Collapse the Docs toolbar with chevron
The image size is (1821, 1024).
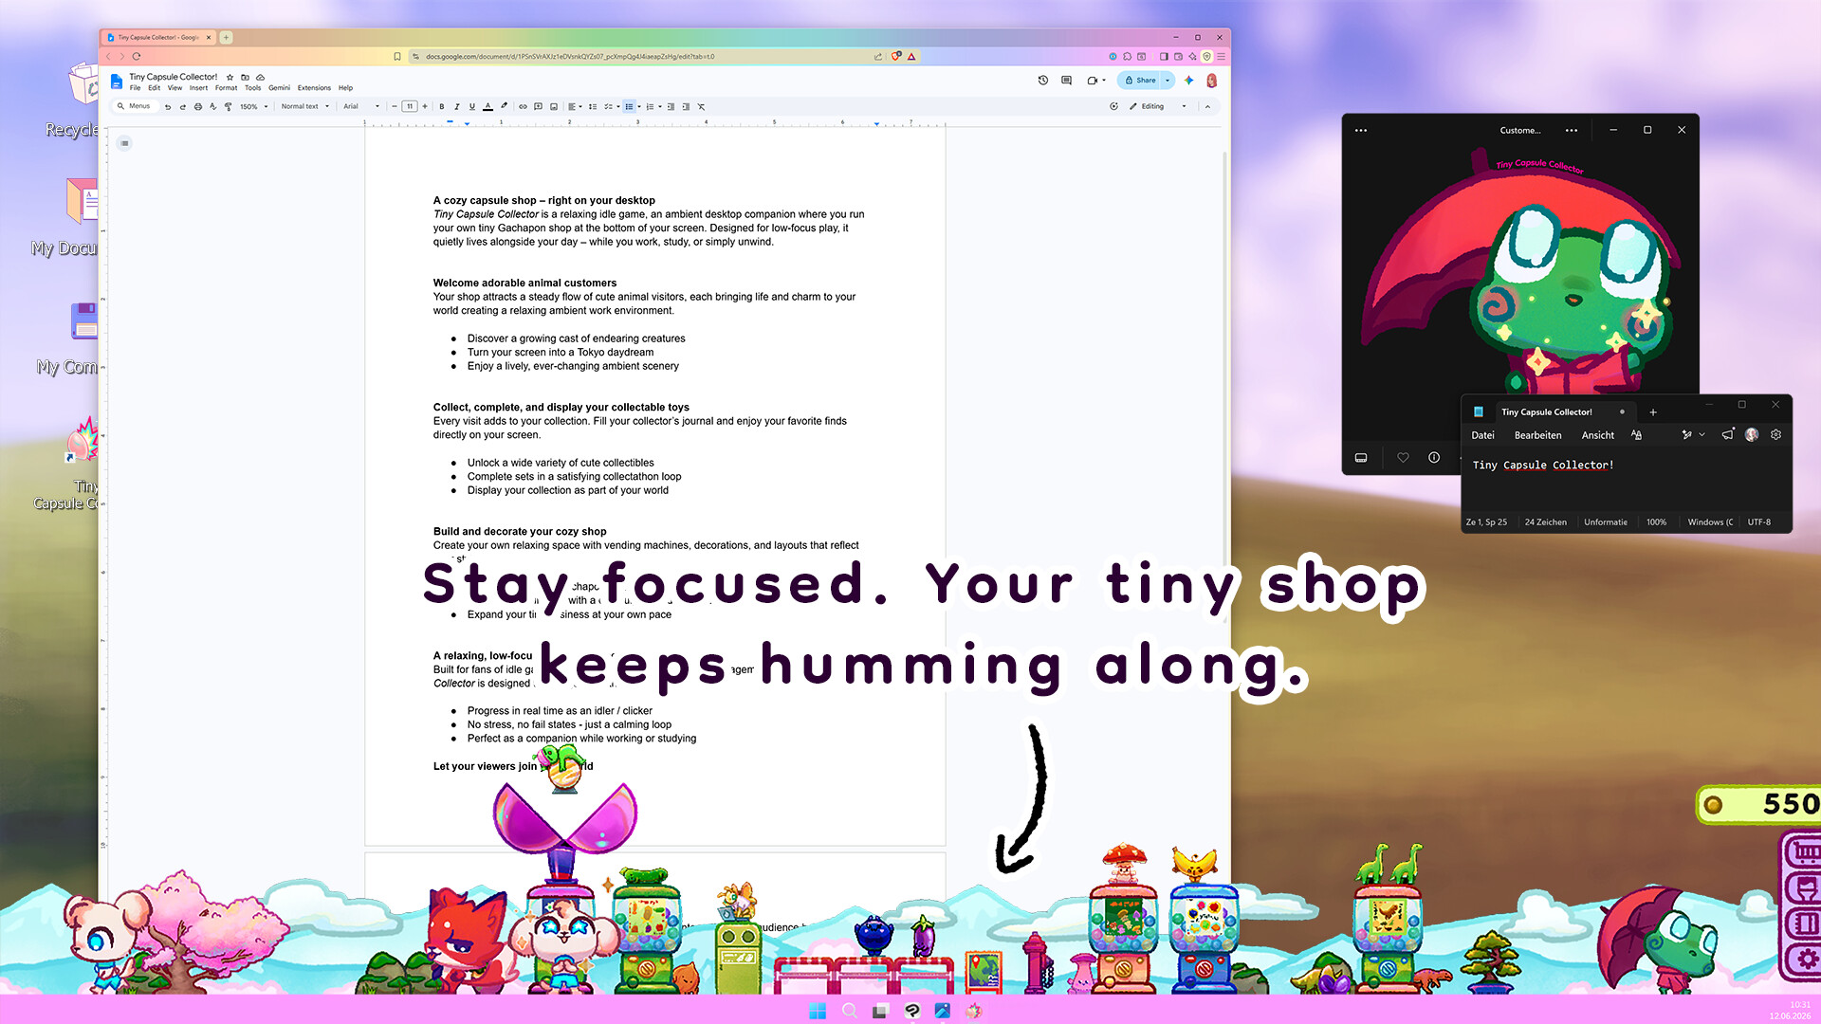point(1207,107)
